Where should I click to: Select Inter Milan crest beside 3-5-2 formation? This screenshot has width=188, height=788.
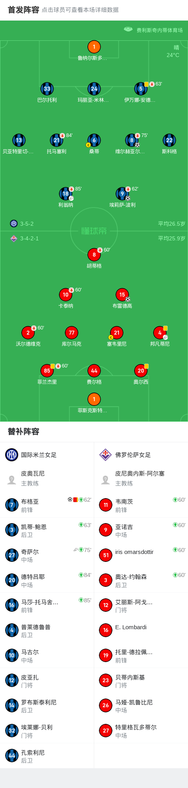[x=14, y=223]
